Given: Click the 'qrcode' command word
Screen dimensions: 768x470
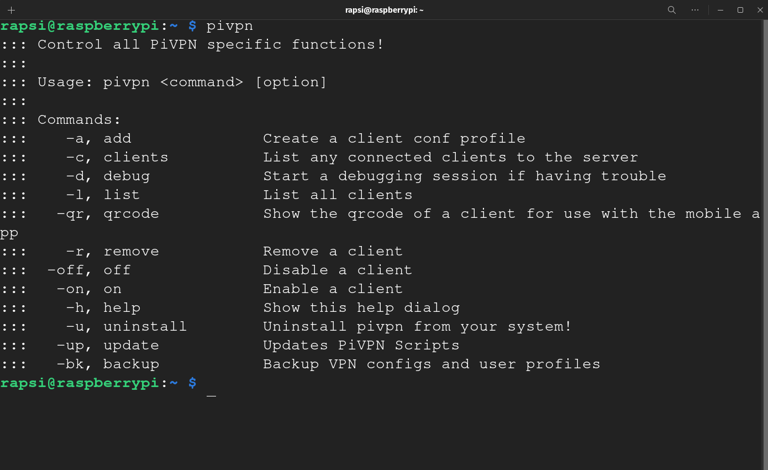Looking at the screenshot, I should tap(131, 214).
